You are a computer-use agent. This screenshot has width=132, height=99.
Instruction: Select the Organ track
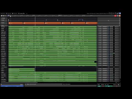point(4,72)
